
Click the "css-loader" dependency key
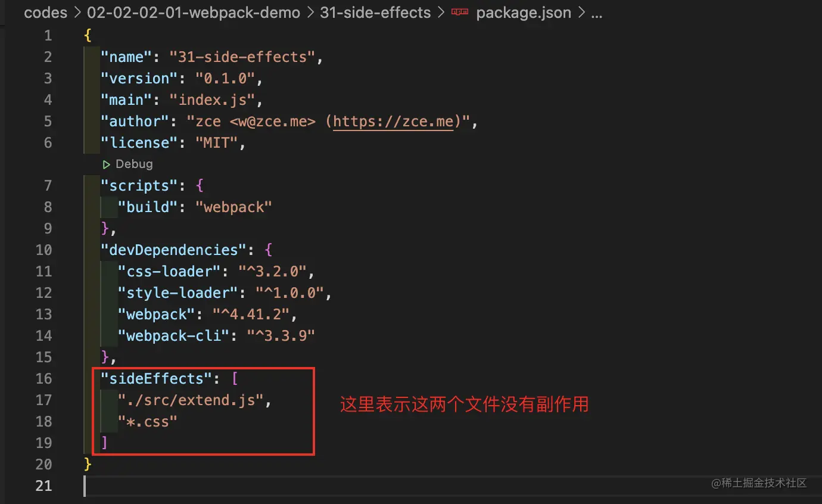[169, 272]
